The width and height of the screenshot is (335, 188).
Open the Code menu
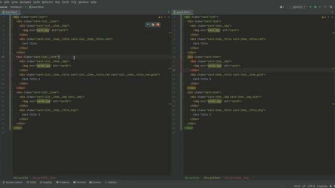coord(37,2)
